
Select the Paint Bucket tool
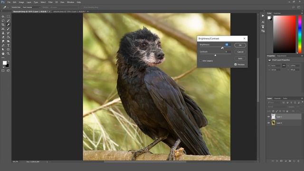(x=8, y=37)
